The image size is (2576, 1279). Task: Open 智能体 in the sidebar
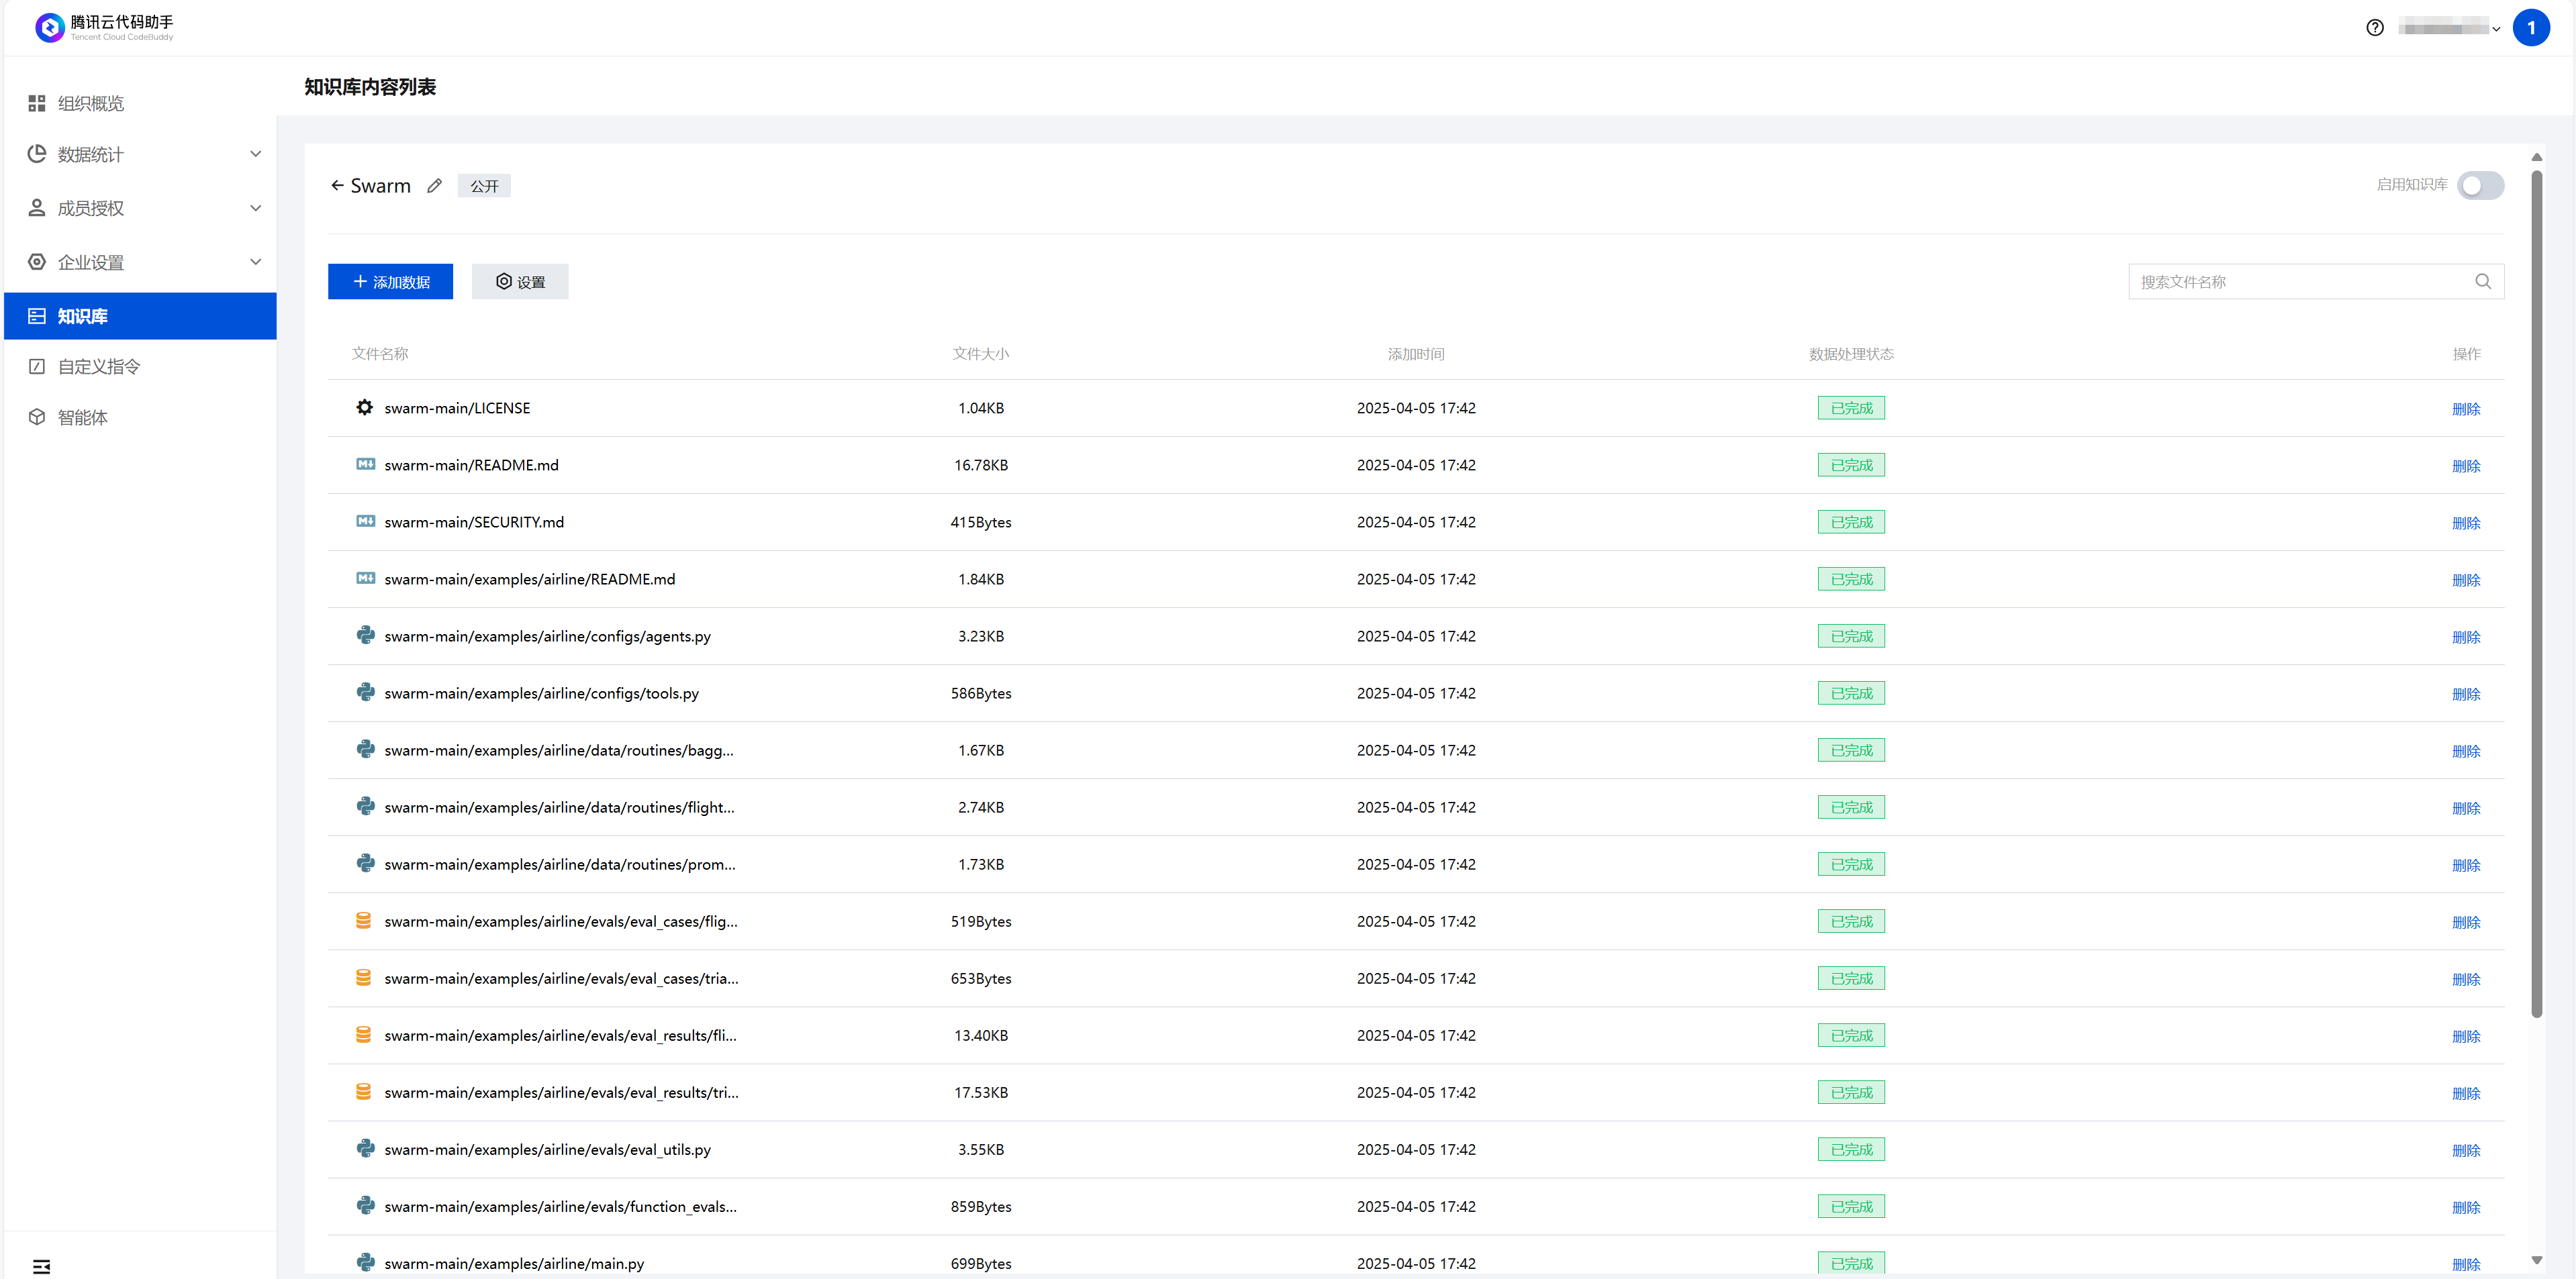[x=82, y=417]
